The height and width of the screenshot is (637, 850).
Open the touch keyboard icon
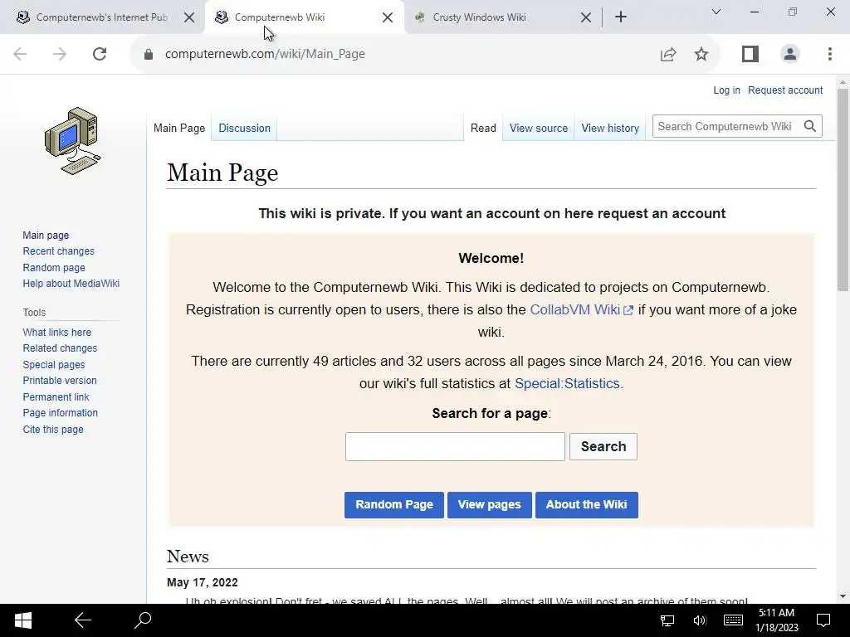pyautogui.click(x=733, y=620)
